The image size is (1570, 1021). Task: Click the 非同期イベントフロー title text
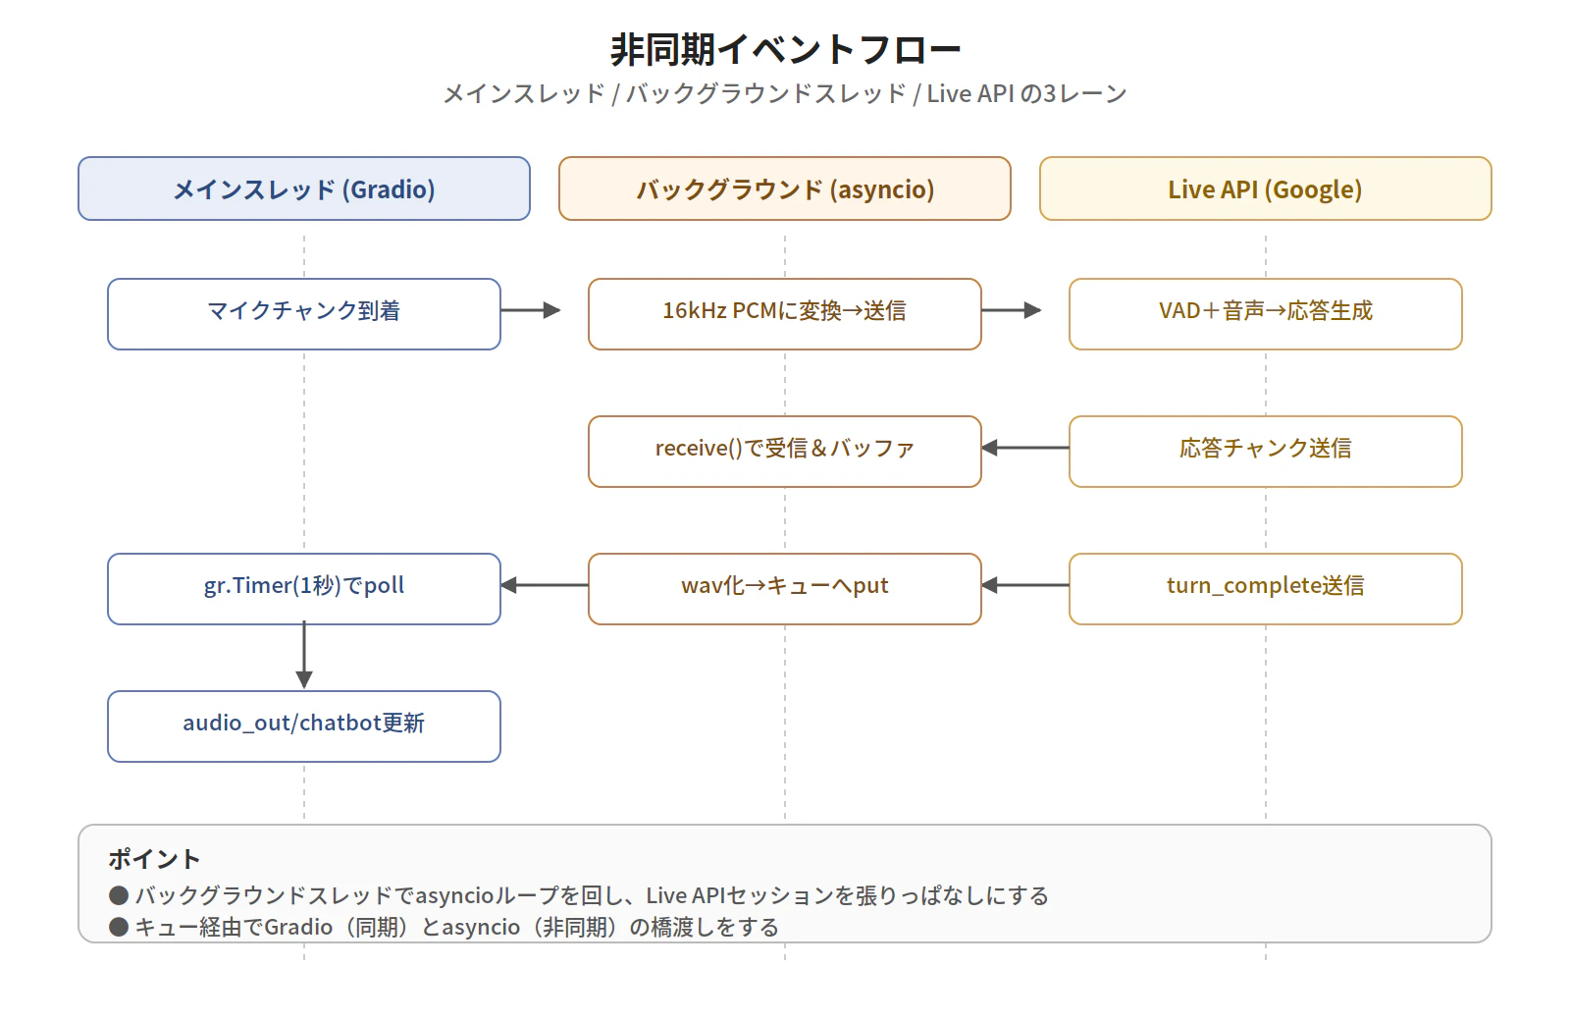785,46
